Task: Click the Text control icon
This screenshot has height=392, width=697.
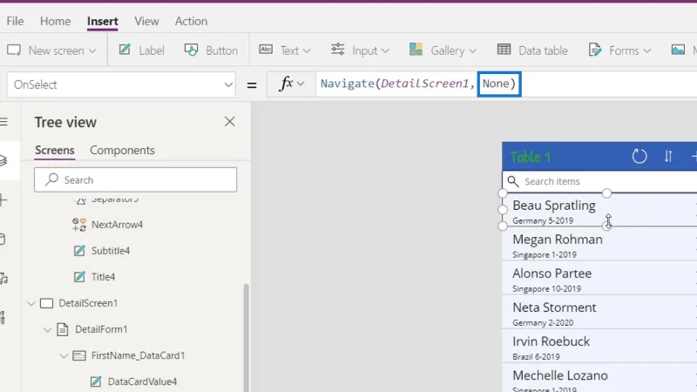Action: tap(266, 50)
